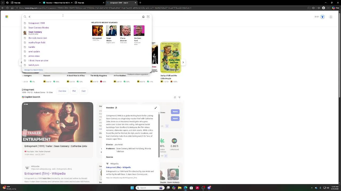The image size is (341, 191).
Task: Click Feedback on these suggestions
Action: point(138,74)
